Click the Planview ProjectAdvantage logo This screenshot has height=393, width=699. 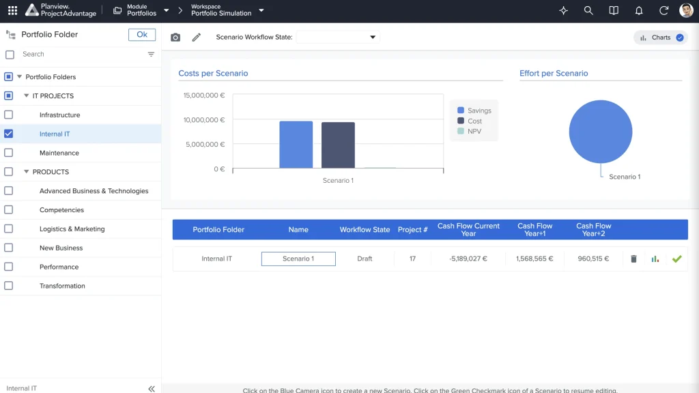[x=61, y=10]
